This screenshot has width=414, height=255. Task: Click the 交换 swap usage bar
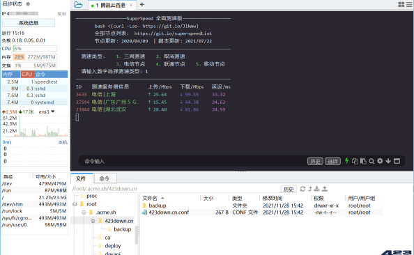point(35,65)
